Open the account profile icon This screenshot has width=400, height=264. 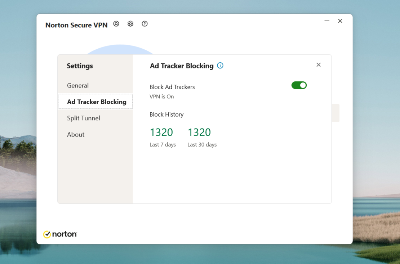pos(116,24)
